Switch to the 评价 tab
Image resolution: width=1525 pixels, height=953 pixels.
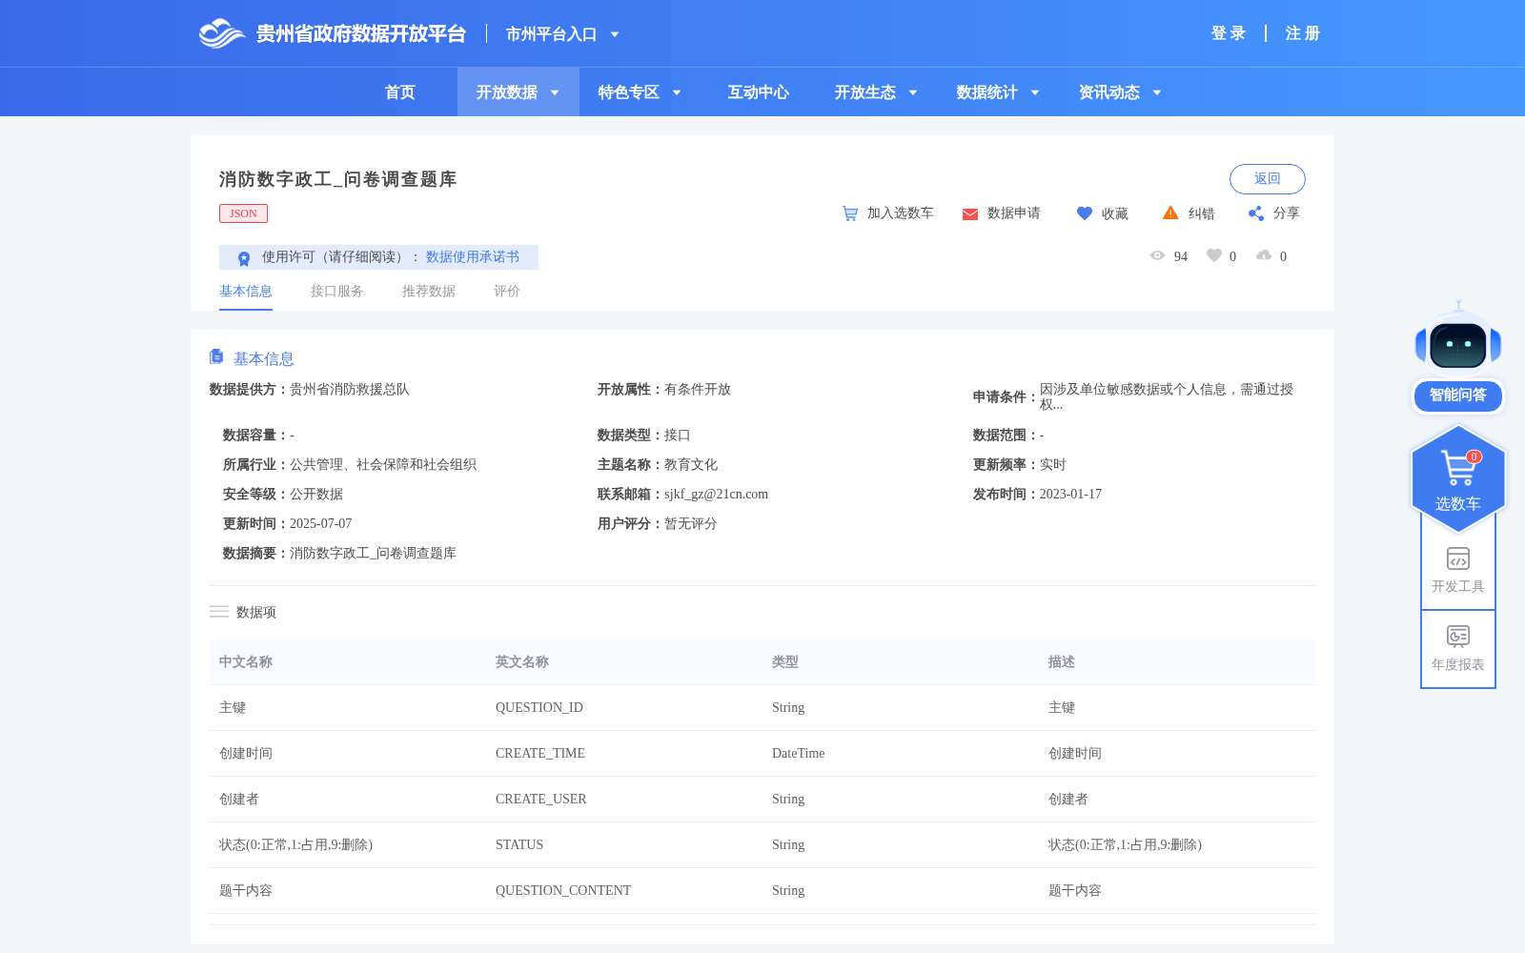(x=507, y=292)
